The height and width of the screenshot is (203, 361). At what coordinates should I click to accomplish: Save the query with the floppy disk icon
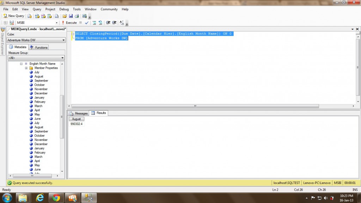click(x=71, y=16)
